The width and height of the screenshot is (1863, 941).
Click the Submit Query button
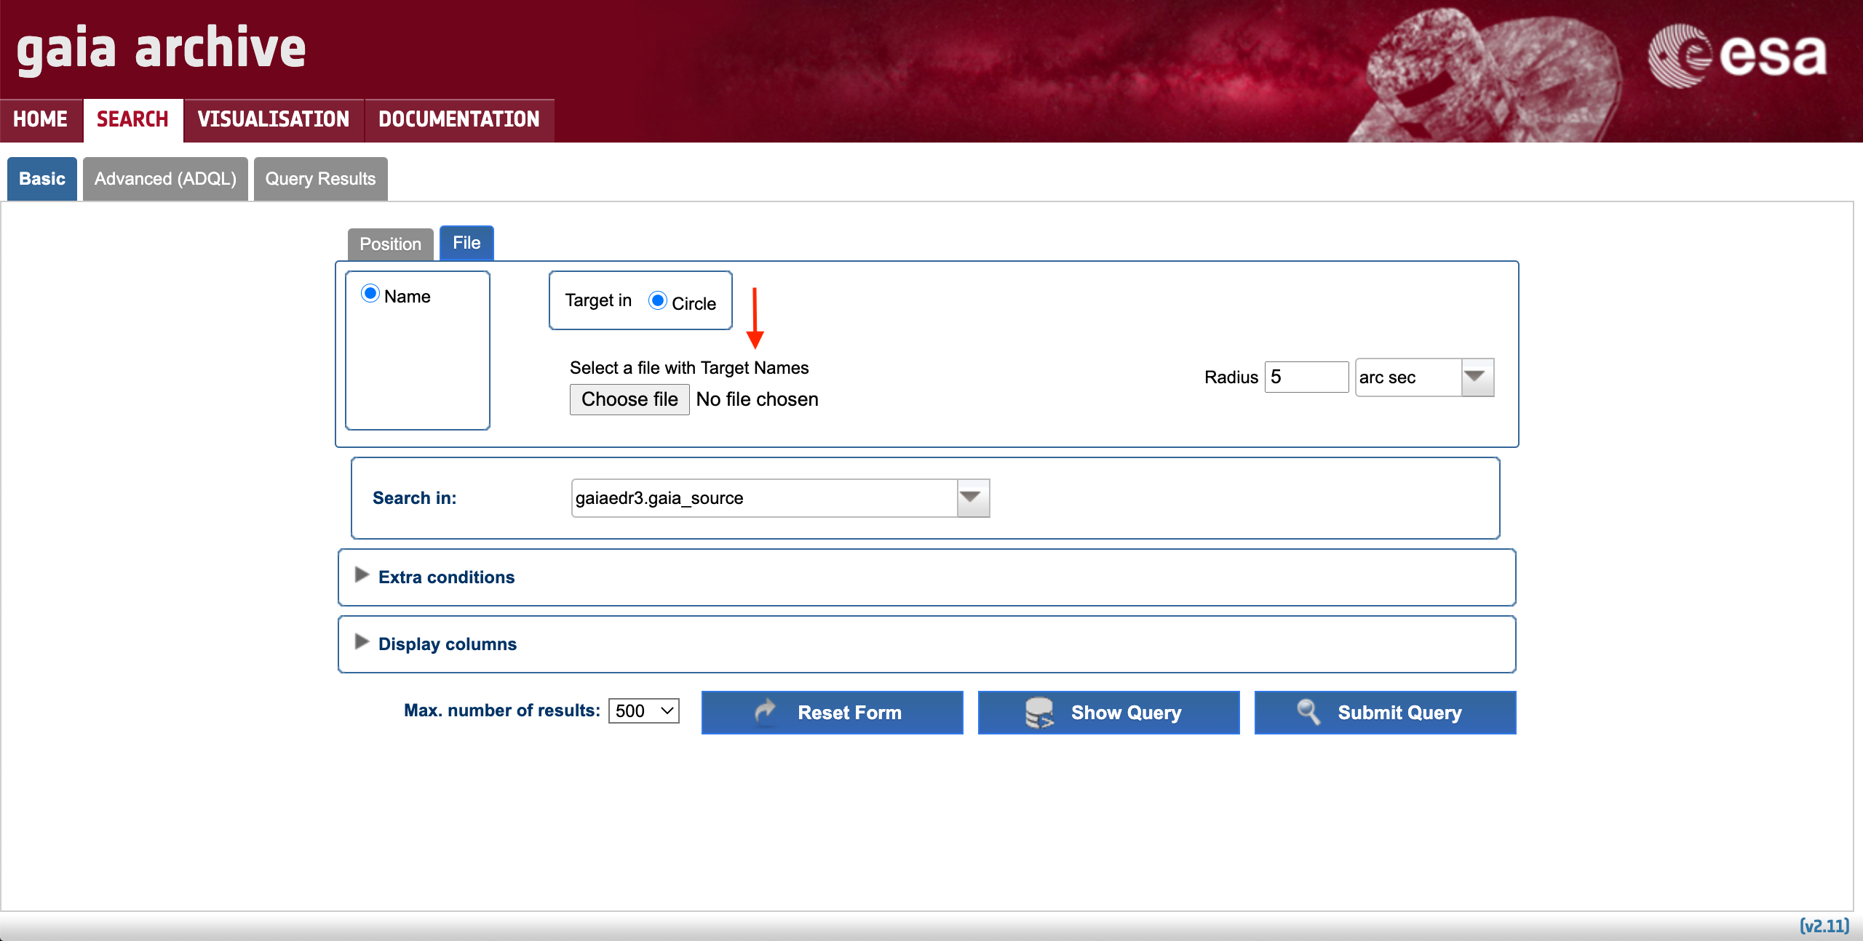point(1385,713)
